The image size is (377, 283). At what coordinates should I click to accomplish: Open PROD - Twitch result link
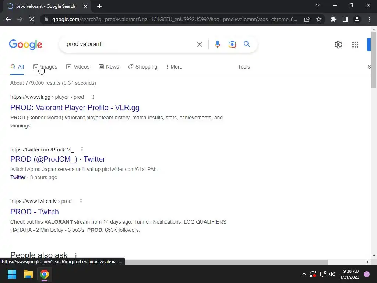point(35,212)
